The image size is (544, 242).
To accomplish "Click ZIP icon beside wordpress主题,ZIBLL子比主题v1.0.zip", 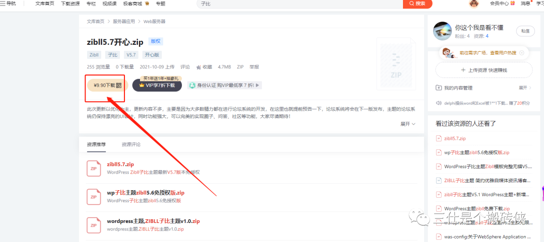I will pyautogui.click(x=93, y=225).
